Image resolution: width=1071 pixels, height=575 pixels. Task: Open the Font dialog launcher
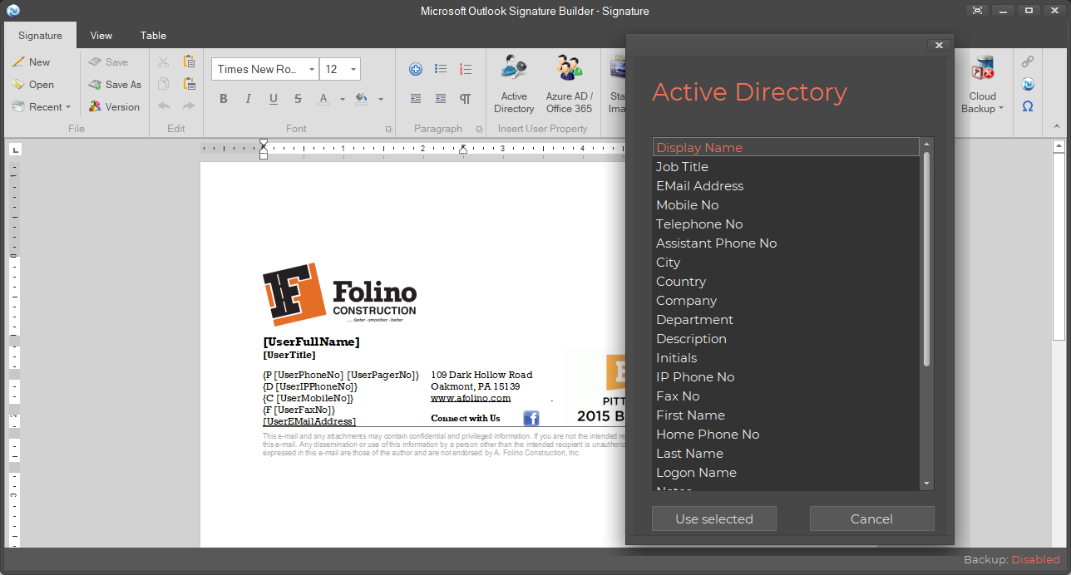pos(388,130)
